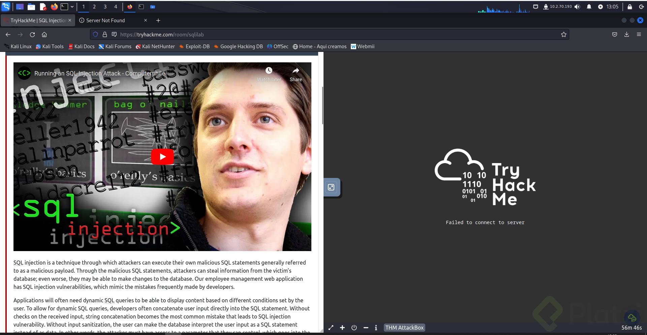The height and width of the screenshot is (335, 647).
Task: Terminate the AttackBox with power icon
Action: 354,328
